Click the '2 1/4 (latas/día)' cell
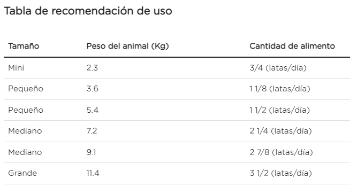The image size is (350, 194). pos(280,131)
